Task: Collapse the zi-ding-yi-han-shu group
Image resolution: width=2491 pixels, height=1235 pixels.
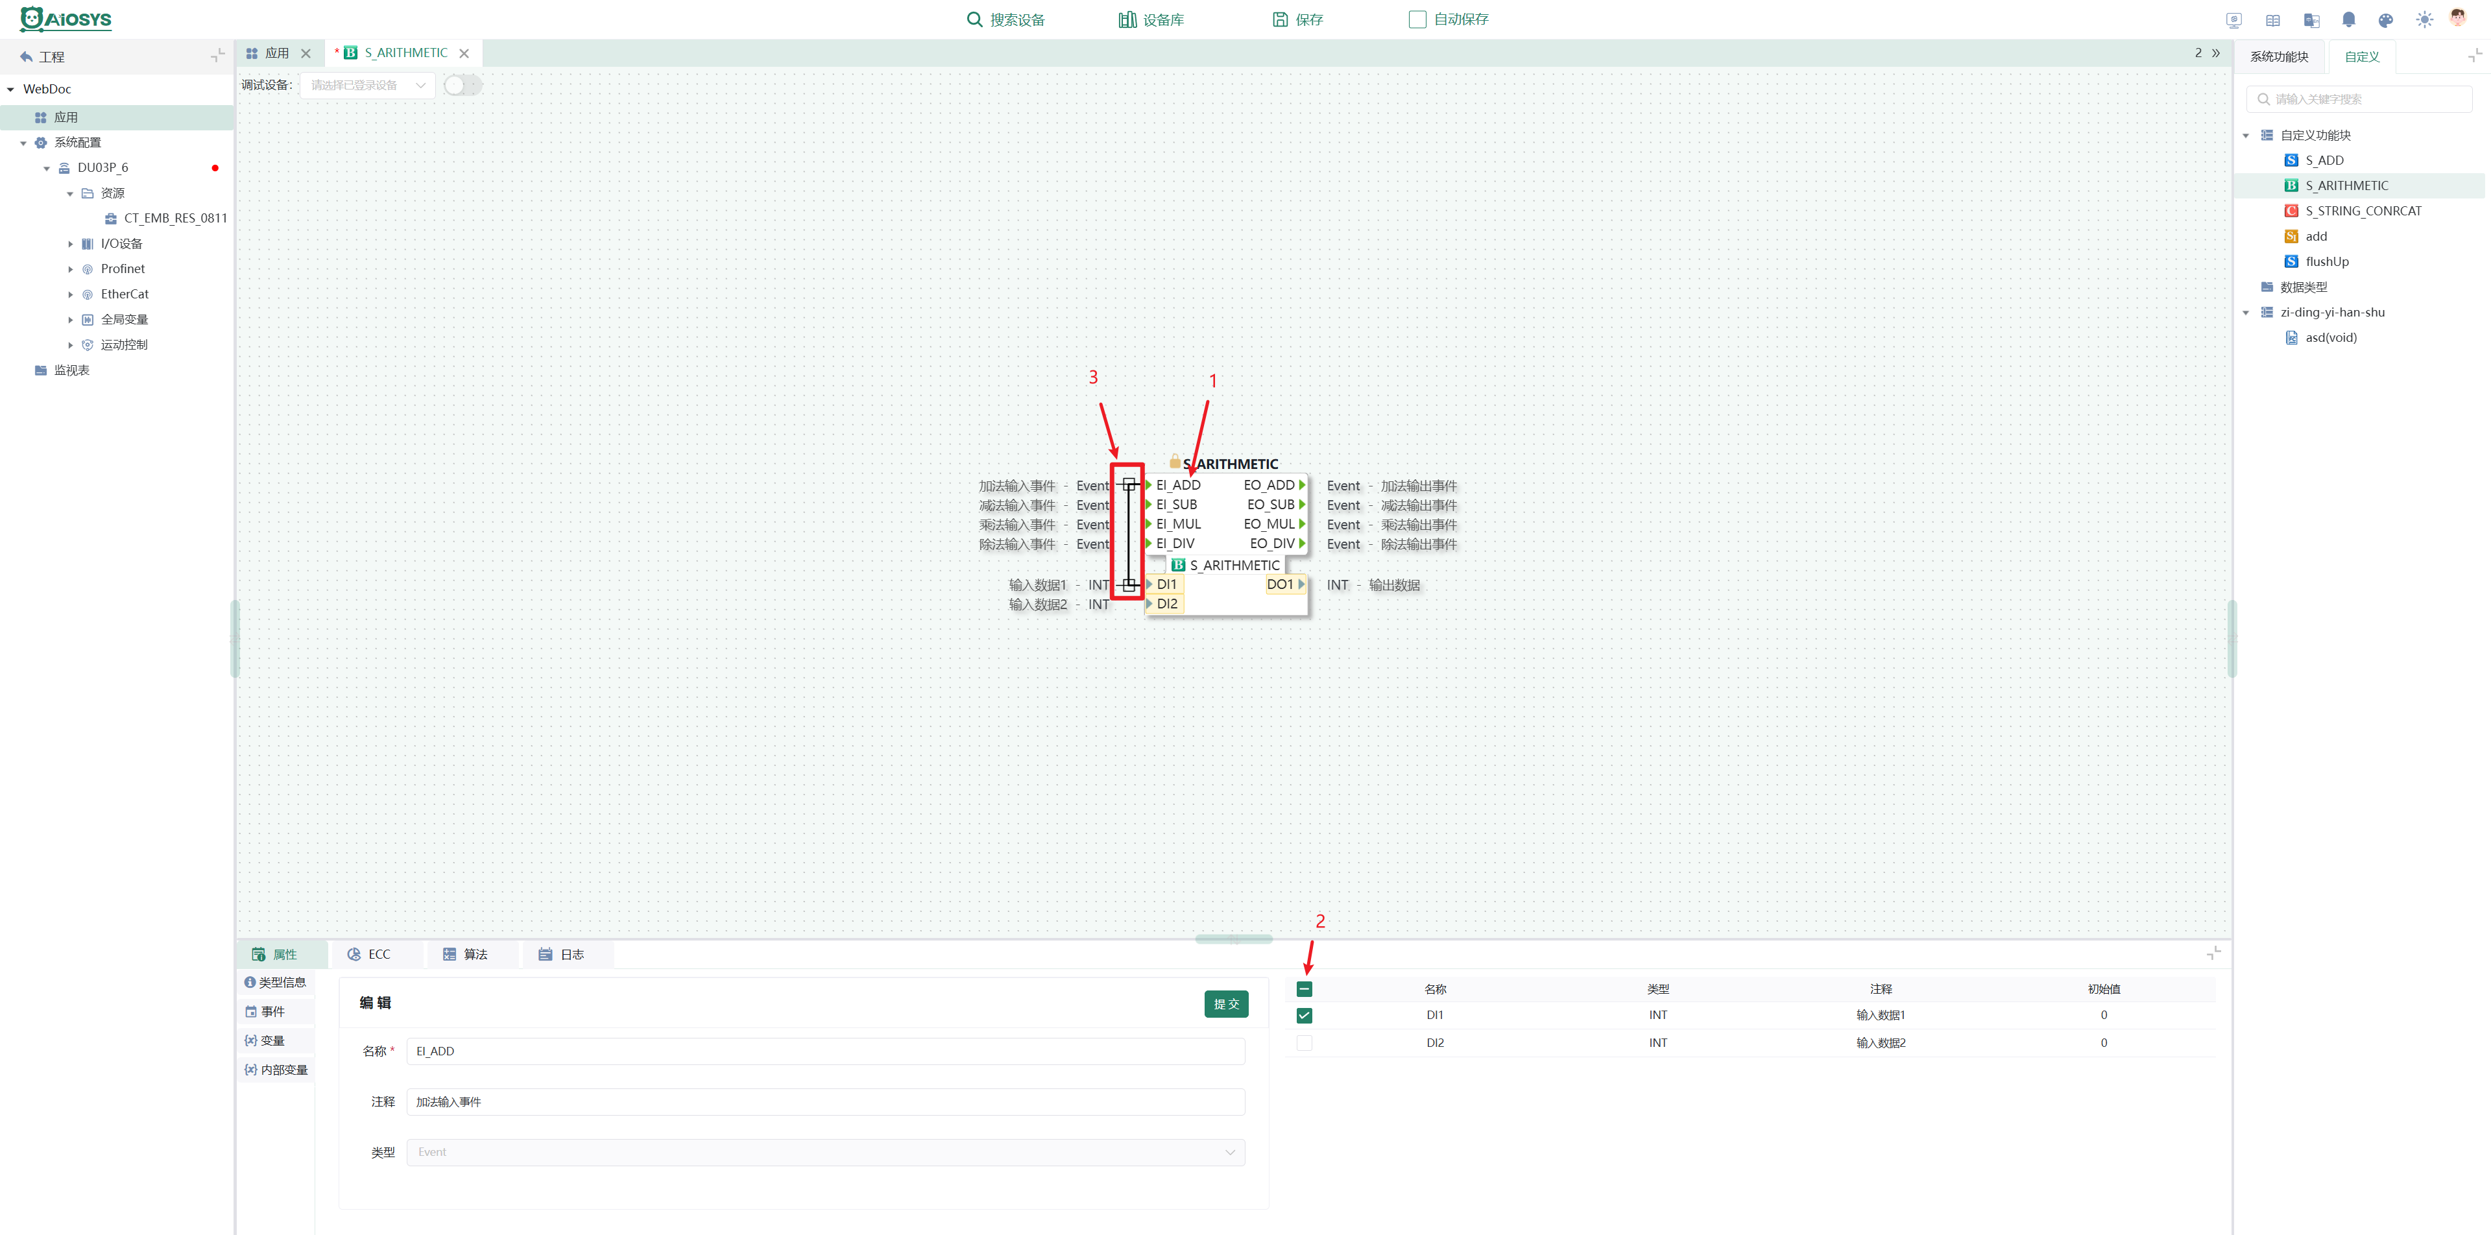Action: coord(2245,313)
